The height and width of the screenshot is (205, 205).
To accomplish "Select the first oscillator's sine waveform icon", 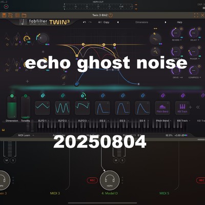I will (x=7, y=39).
